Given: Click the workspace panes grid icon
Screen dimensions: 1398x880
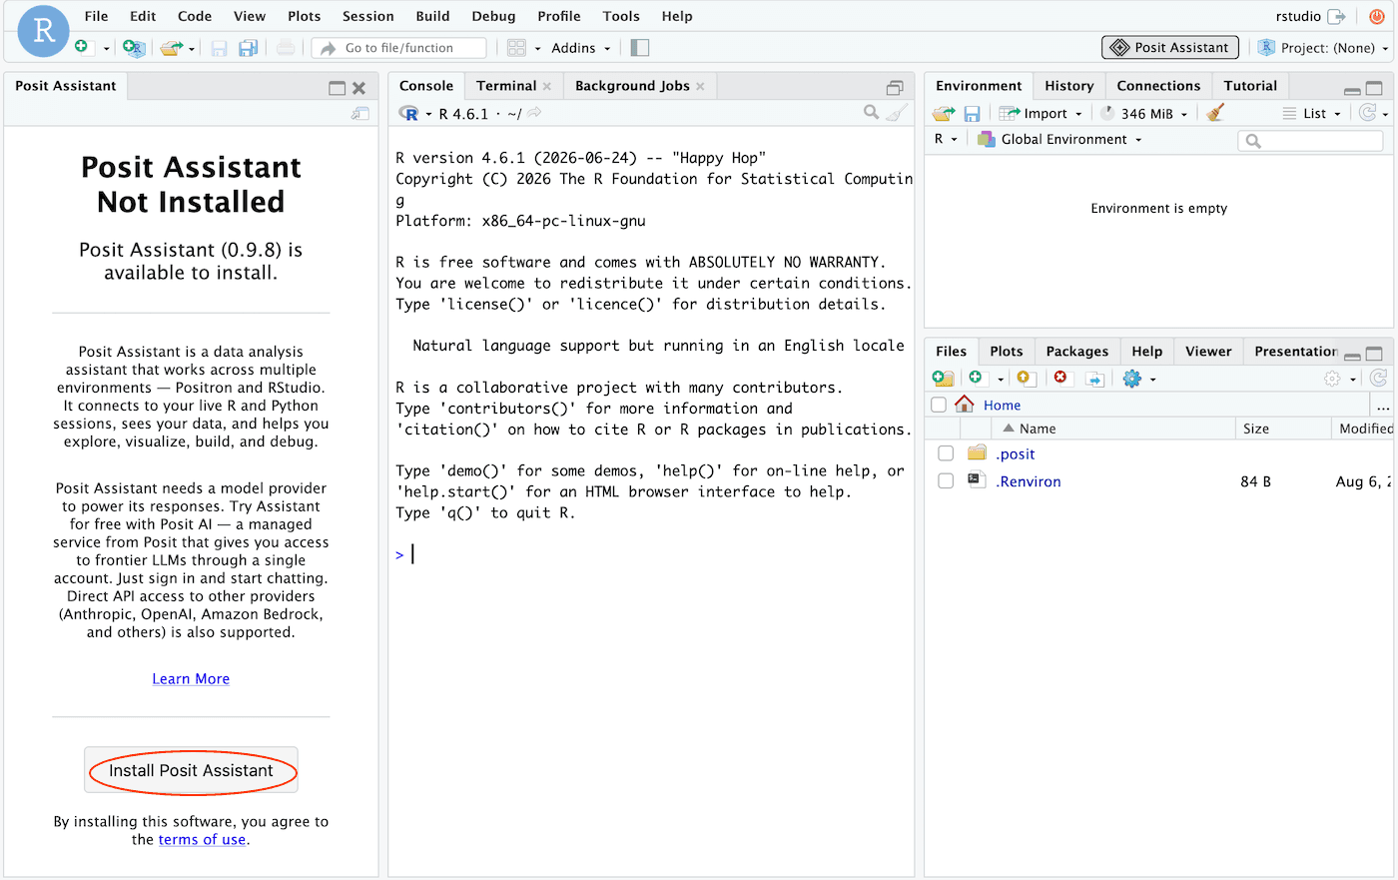Looking at the screenshot, I should (x=516, y=48).
